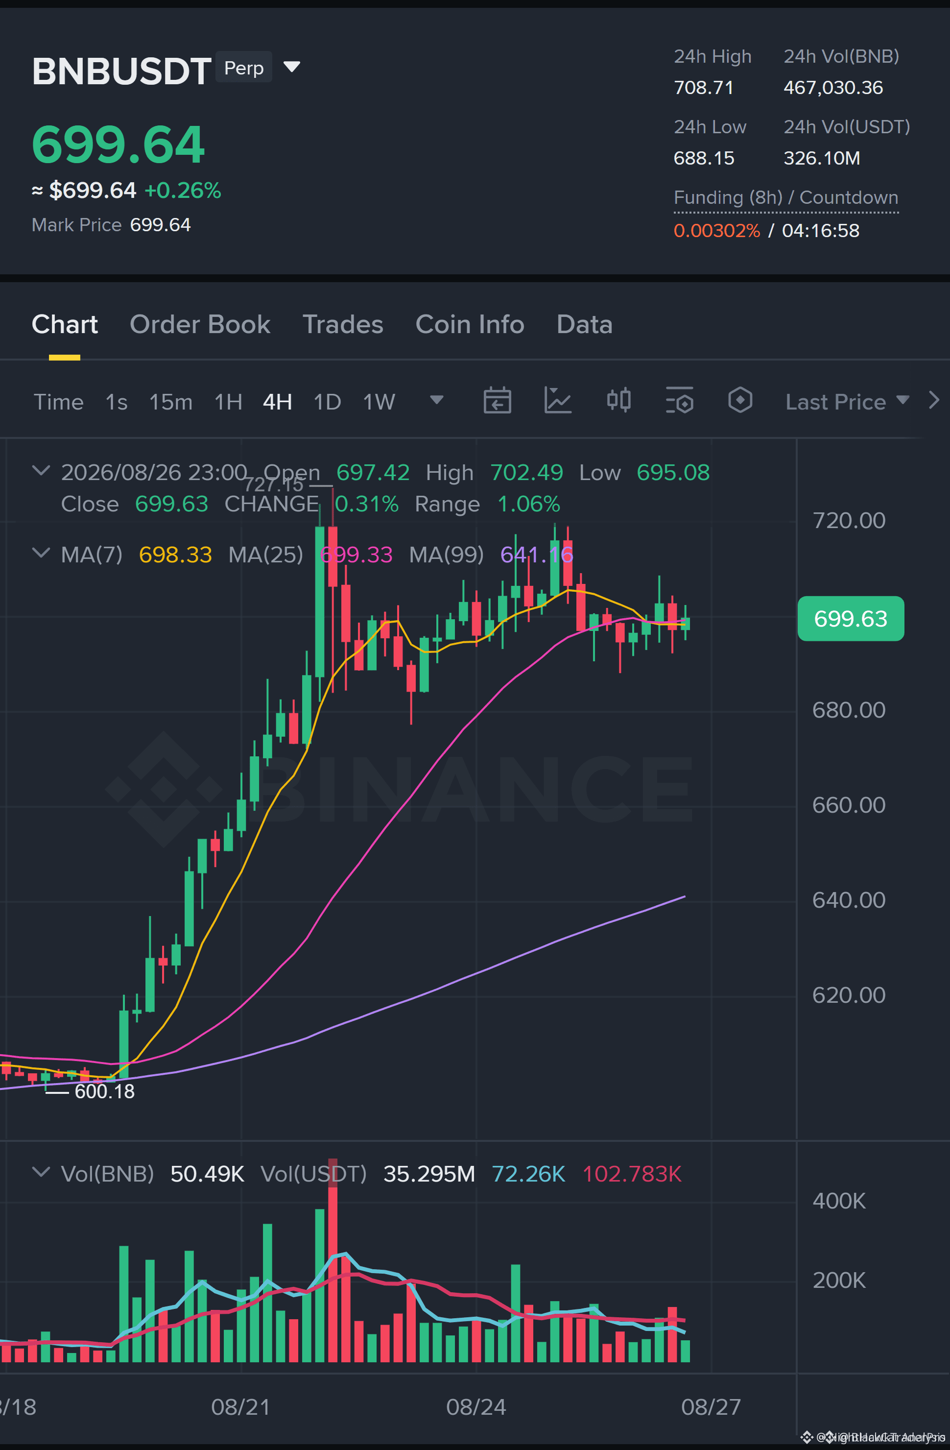
Task: Click the Perp contract badge
Action: pyautogui.click(x=243, y=67)
